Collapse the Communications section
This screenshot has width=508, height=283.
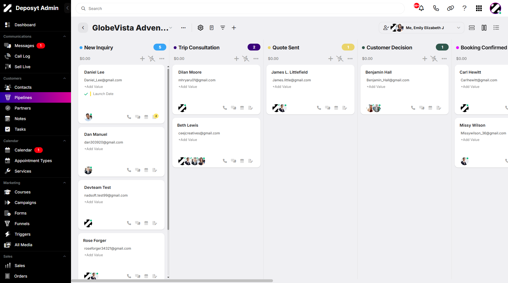(64, 37)
